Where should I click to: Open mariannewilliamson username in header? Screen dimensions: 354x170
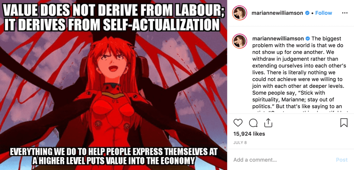277,13
